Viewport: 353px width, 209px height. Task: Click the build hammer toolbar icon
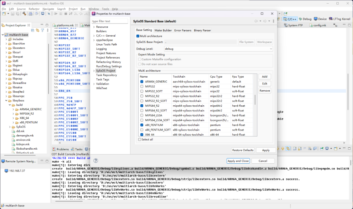tap(24, 14)
